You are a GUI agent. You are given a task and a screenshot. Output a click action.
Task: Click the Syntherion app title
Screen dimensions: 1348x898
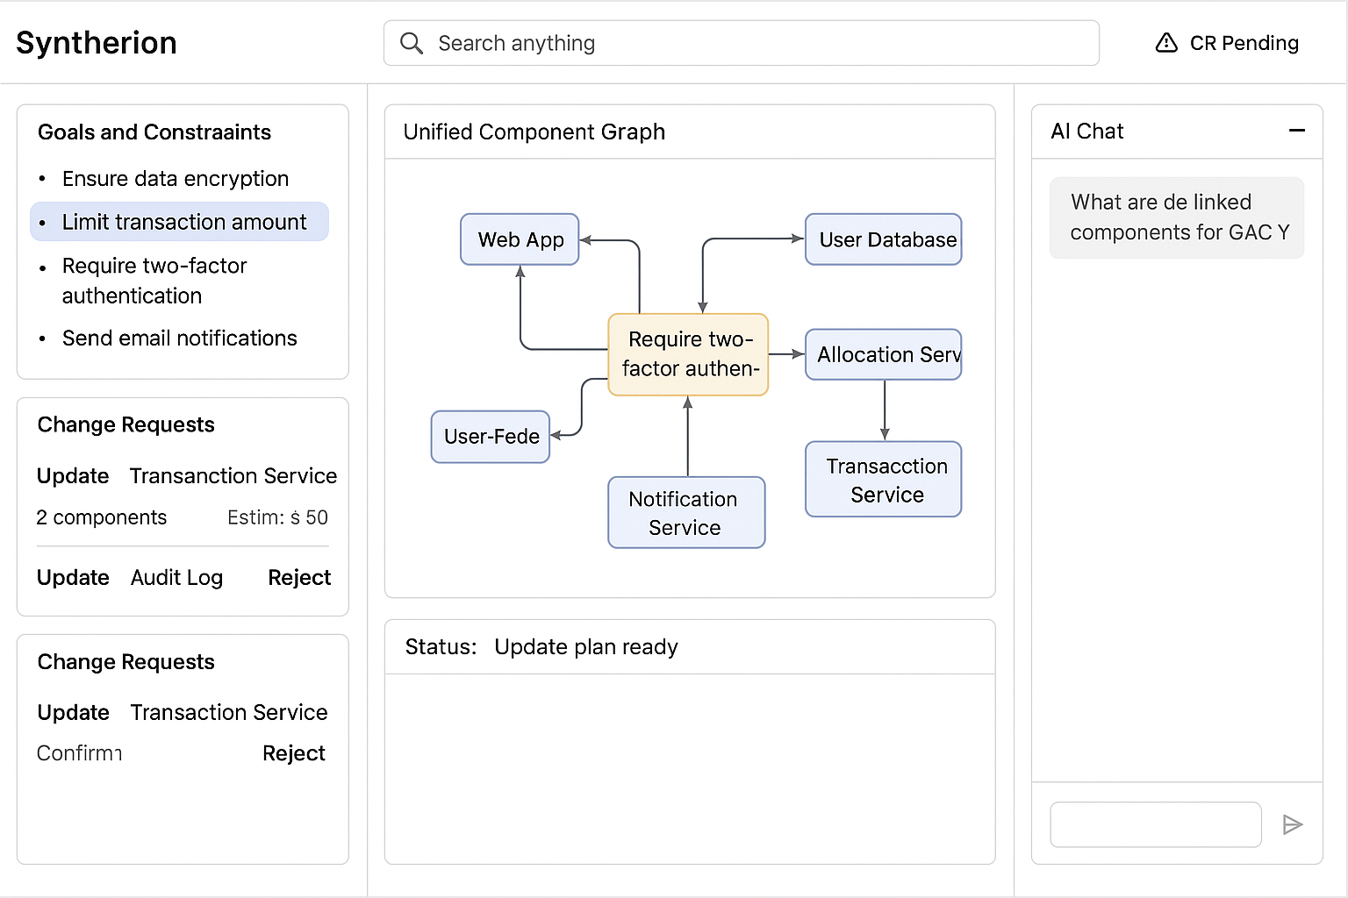pyautogui.click(x=97, y=43)
